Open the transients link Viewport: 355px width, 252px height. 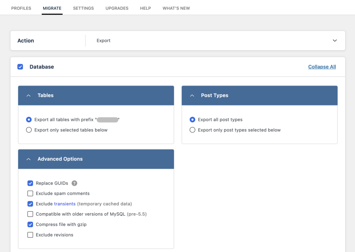65,204
